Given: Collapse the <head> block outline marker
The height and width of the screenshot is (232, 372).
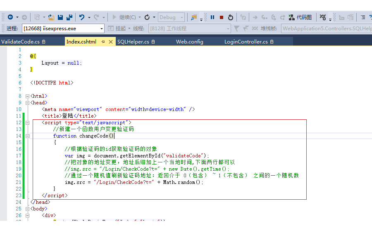Looking at the screenshot, I should coord(27,103).
